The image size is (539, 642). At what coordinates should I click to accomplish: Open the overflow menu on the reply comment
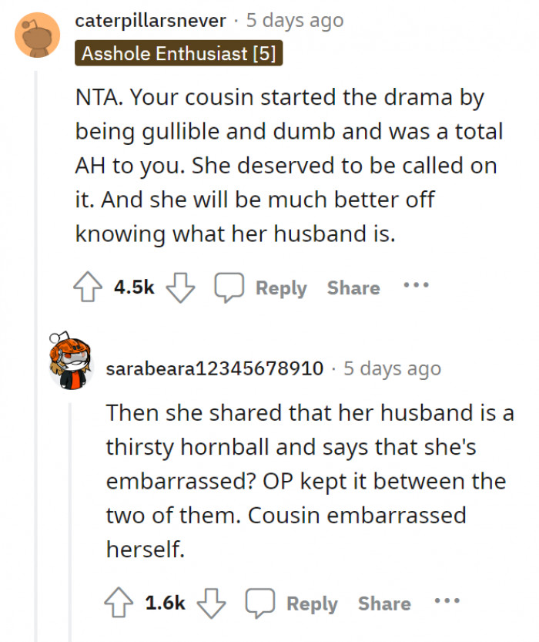coord(447,602)
